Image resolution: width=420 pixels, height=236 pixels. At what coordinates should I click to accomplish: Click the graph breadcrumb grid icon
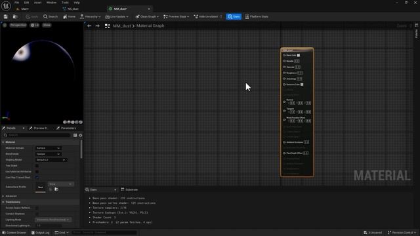pos(108,26)
